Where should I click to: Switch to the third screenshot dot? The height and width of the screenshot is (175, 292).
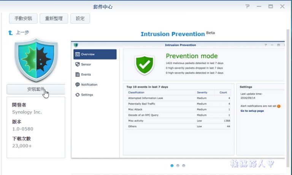coord(184,166)
